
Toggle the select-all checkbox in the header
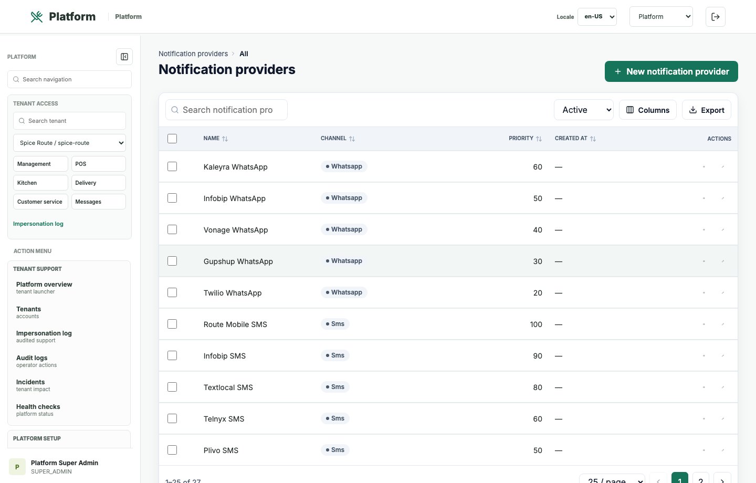tap(172, 139)
